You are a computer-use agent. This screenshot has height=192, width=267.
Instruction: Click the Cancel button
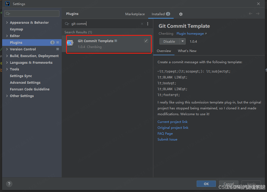pos(228,184)
